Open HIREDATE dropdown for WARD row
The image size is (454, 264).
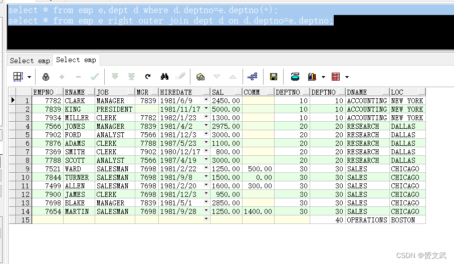pos(206,168)
